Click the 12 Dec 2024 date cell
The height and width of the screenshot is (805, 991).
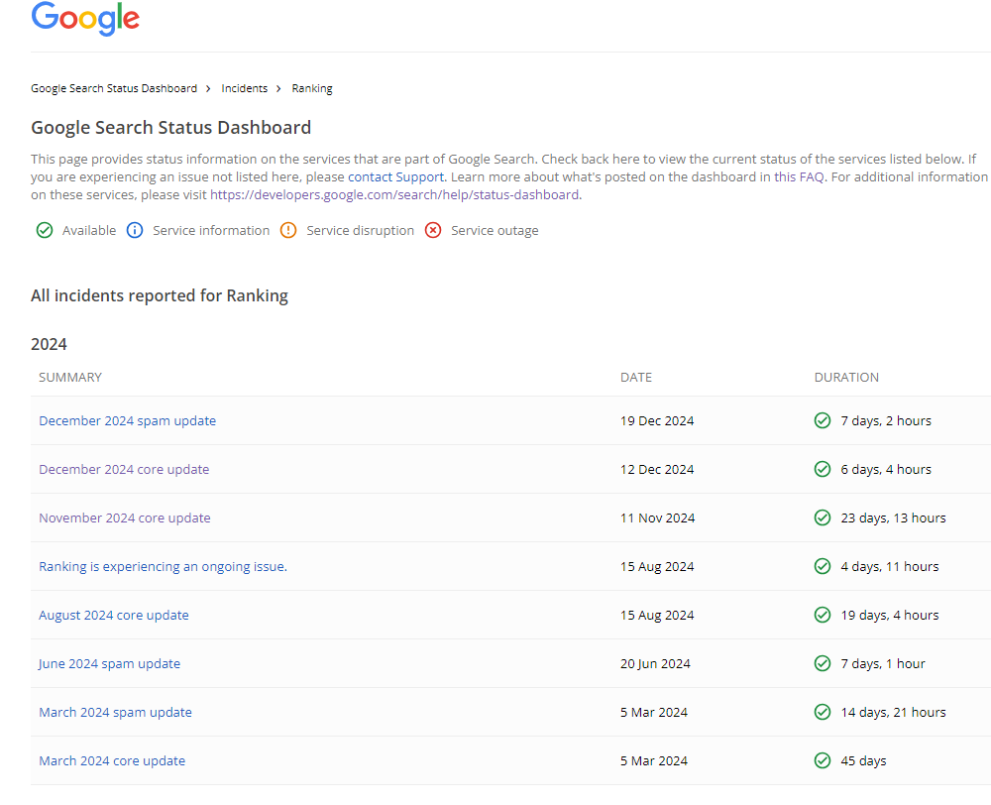pos(657,469)
